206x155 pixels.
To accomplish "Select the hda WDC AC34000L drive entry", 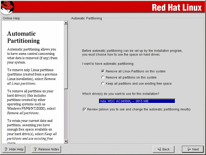I will [137, 101].
